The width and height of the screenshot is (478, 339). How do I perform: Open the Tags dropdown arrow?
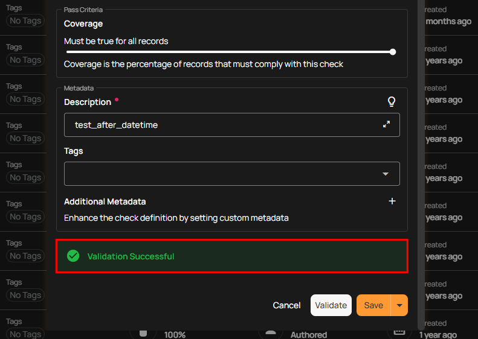(386, 174)
